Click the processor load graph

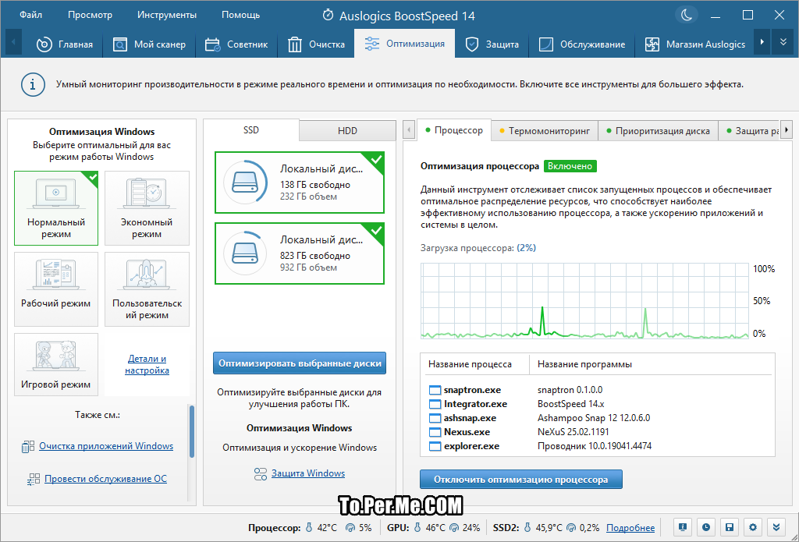pos(585,300)
